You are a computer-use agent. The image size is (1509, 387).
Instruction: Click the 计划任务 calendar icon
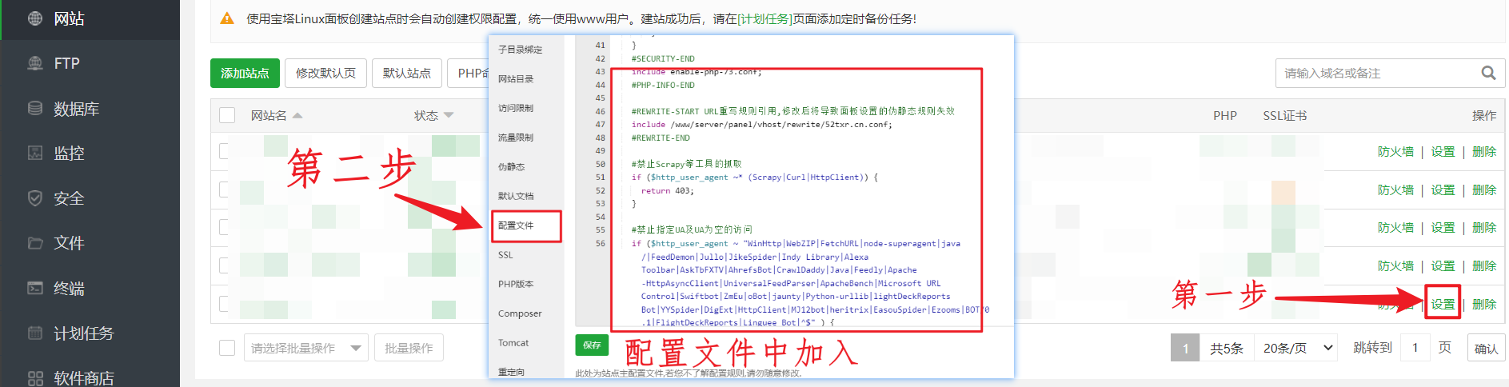coord(35,333)
